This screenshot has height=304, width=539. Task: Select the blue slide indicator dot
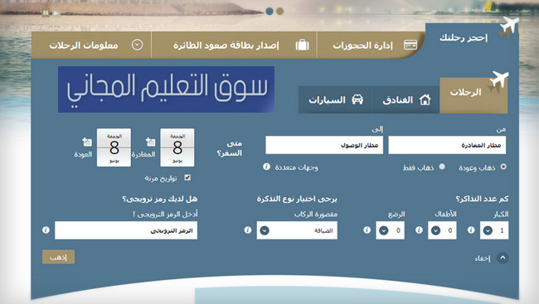point(269,12)
